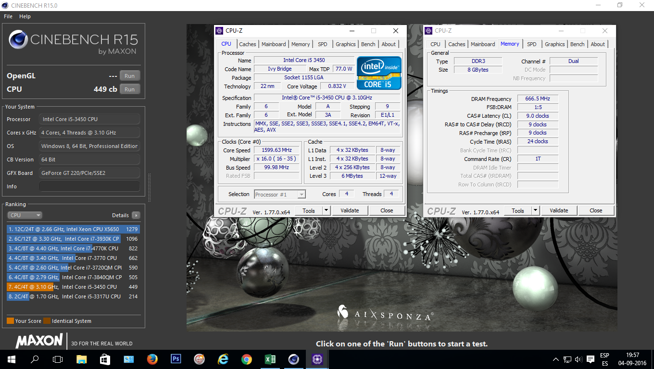This screenshot has height=369, width=654.
Task: Select the Core i7-4770K ranking row
Action: (73, 248)
